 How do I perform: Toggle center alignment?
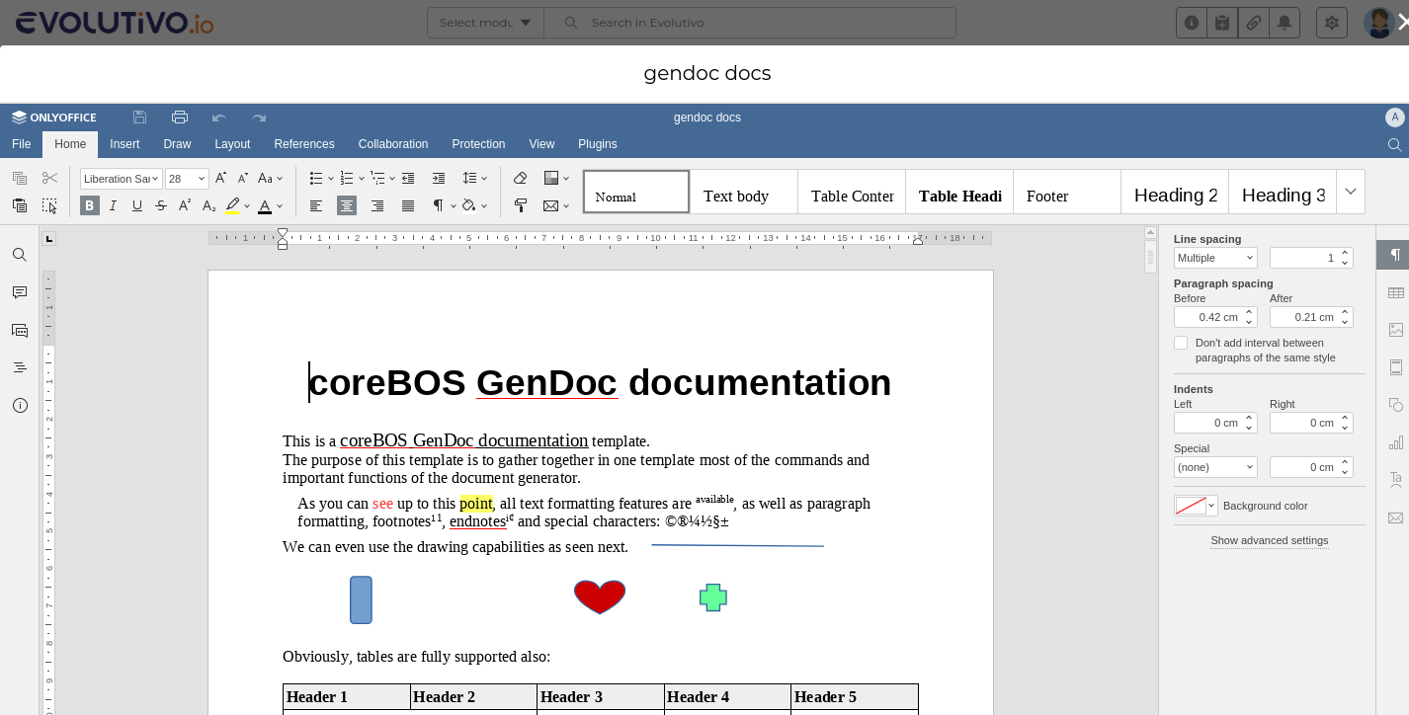pyautogui.click(x=347, y=205)
